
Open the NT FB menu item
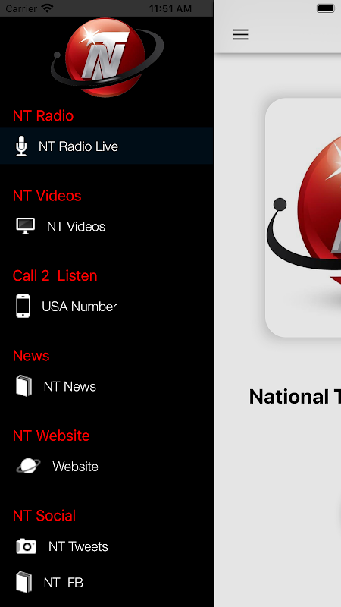pos(64,583)
